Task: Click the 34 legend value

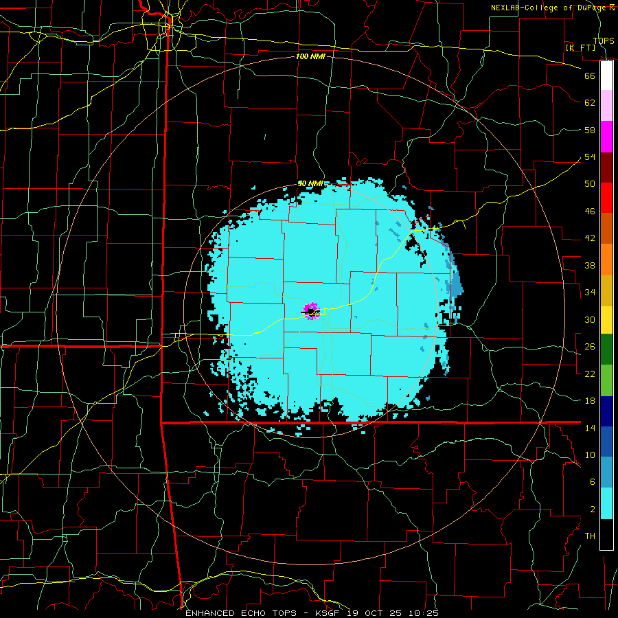Action: click(590, 292)
